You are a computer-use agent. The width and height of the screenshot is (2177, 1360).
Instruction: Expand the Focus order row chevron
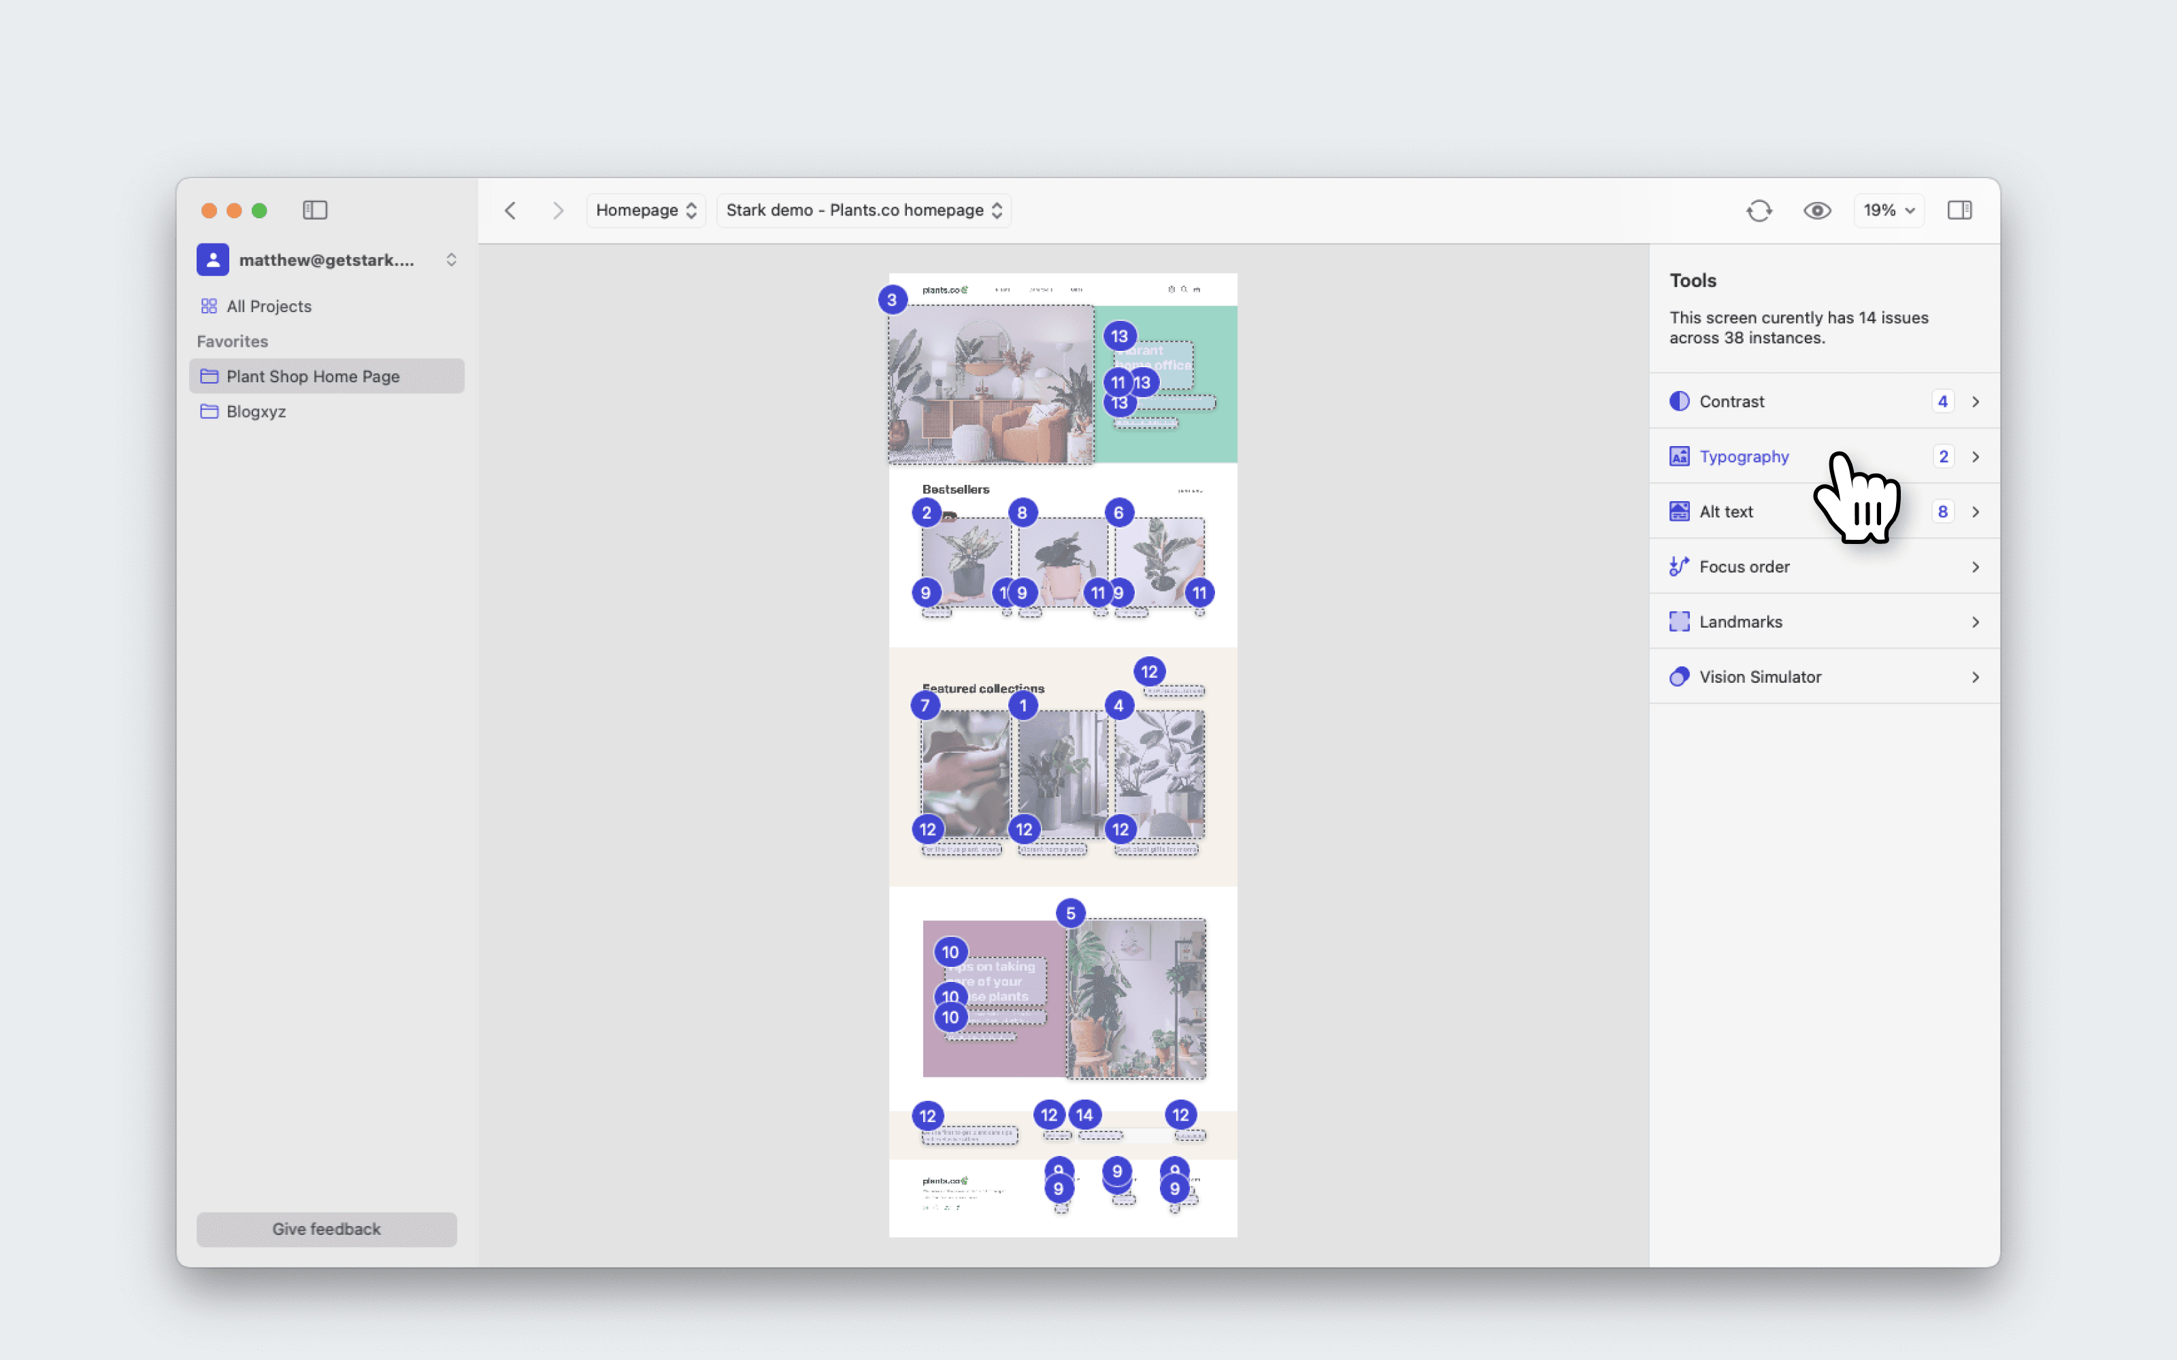point(1976,566)
